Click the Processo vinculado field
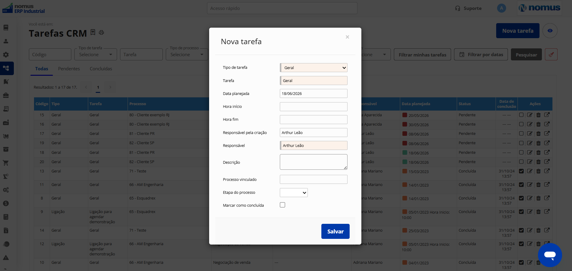Screen dimensions: 572x271 [x=314, y=179]
